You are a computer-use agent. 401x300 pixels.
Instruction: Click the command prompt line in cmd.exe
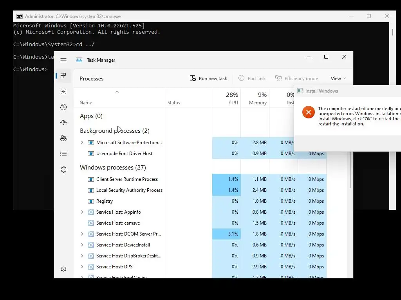tap(31, 70)
